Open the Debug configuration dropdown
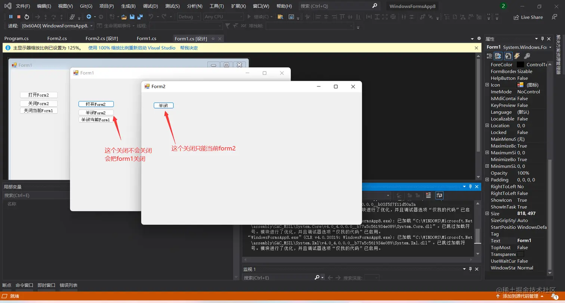Viewport: 565px width, 303px height. tap(189, 17)
